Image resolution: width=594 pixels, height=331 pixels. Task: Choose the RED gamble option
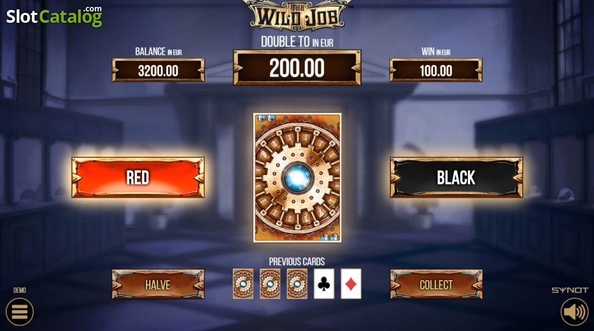[138, 177]
